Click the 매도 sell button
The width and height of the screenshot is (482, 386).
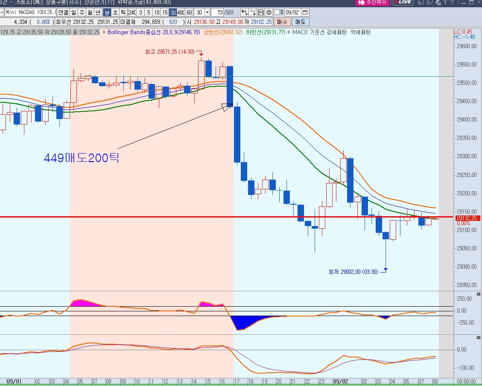tap(300, 22)
